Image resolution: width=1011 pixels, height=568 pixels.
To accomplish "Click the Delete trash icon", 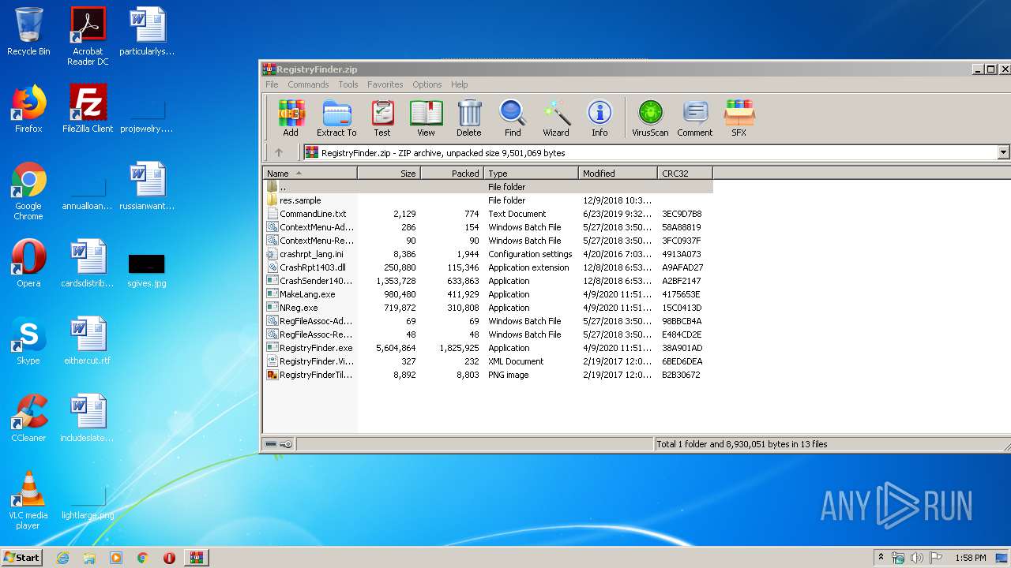I will pos(469,118).
